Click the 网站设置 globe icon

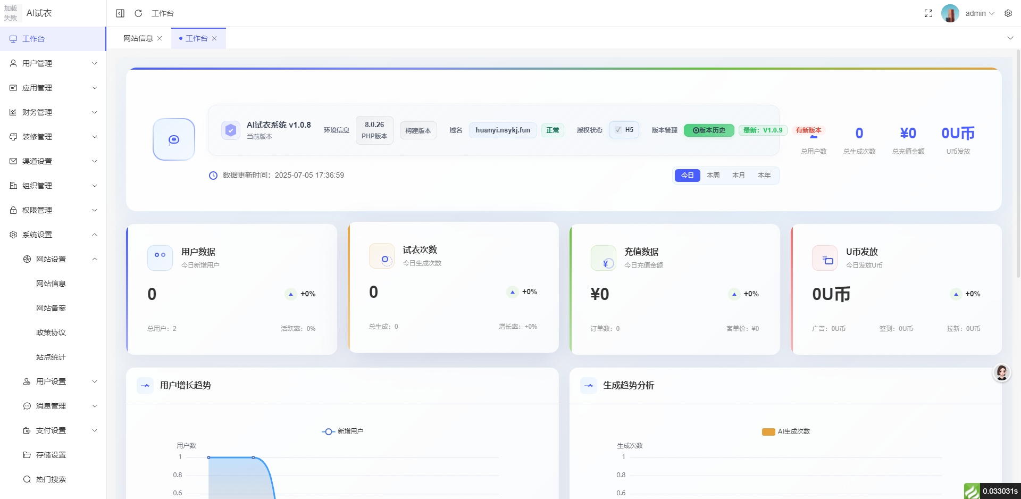[27, 259]
